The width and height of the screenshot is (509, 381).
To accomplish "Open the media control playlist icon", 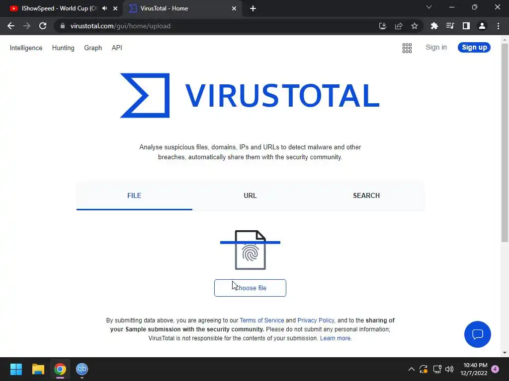I will [450, 26].
